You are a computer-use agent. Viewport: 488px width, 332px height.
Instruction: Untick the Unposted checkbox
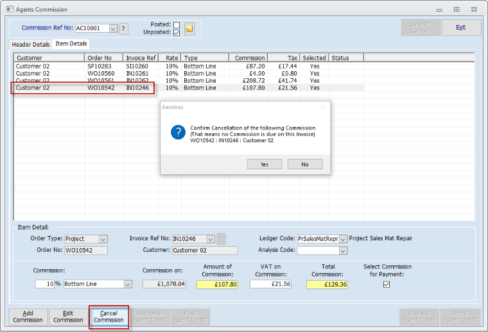point(177,32)
